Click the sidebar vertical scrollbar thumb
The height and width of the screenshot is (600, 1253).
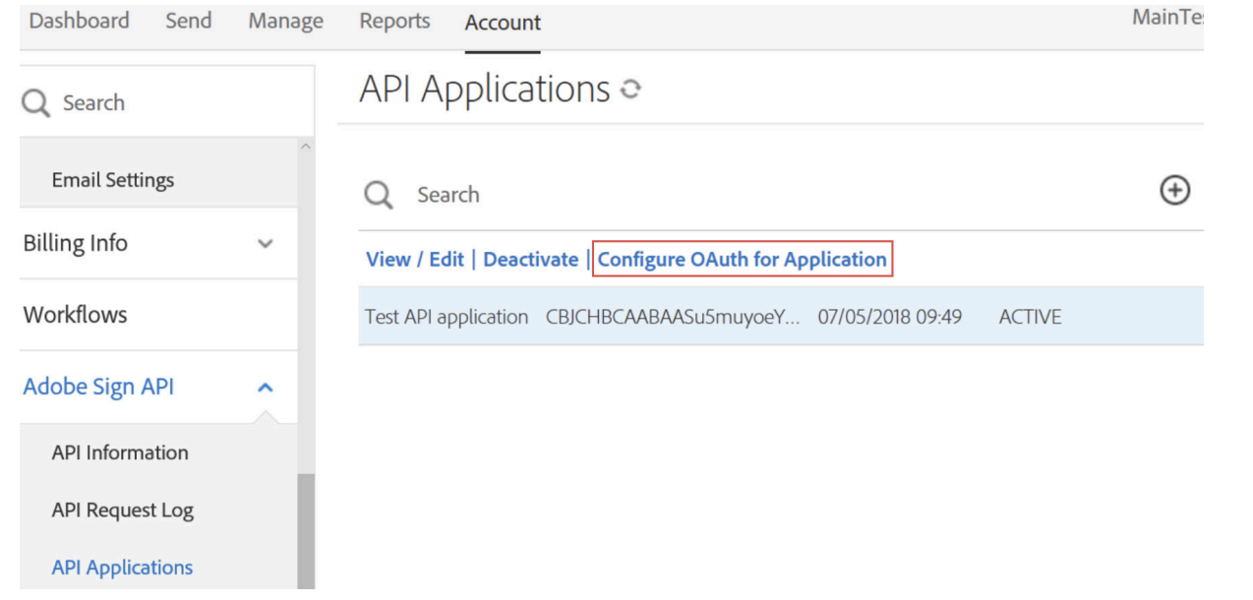(306, 531)
